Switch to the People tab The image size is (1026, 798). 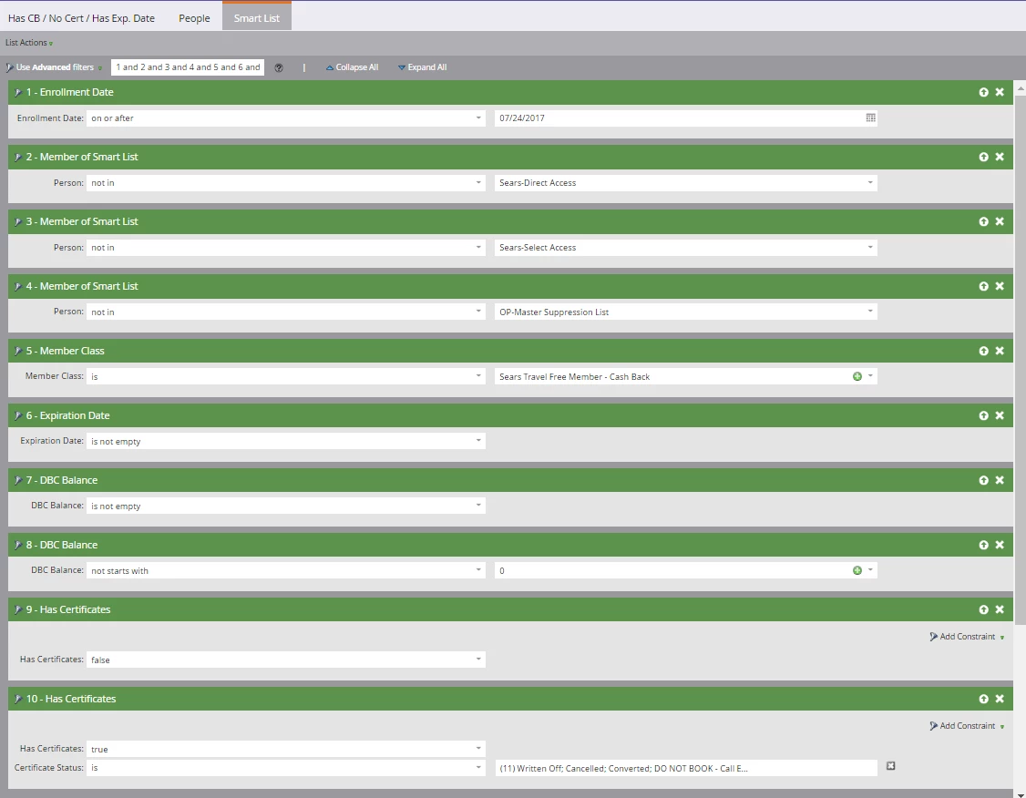tap(194, 18)
